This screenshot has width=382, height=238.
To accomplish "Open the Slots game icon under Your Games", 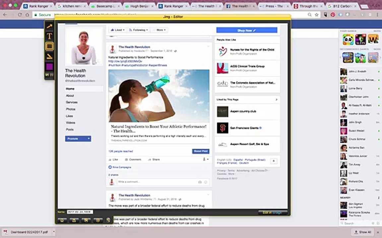I will click(x=360, y=39).
